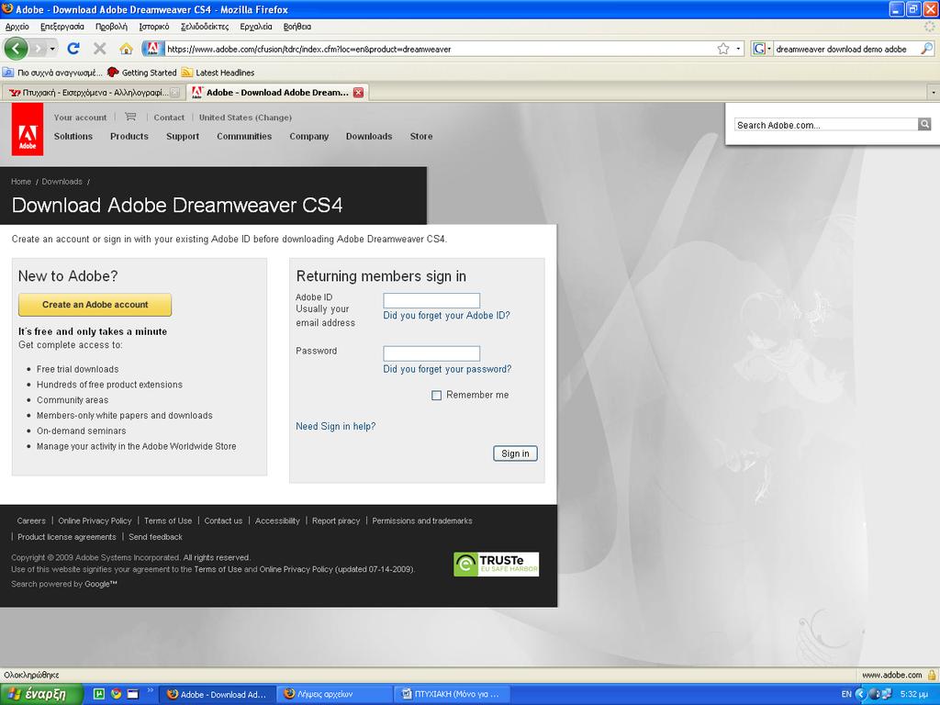Open the Πιο συχνά αναγνωσμέ... bookmarks folder
Image resolution: width=940 pixels, height=705 pixels.
tap(52, 73)
